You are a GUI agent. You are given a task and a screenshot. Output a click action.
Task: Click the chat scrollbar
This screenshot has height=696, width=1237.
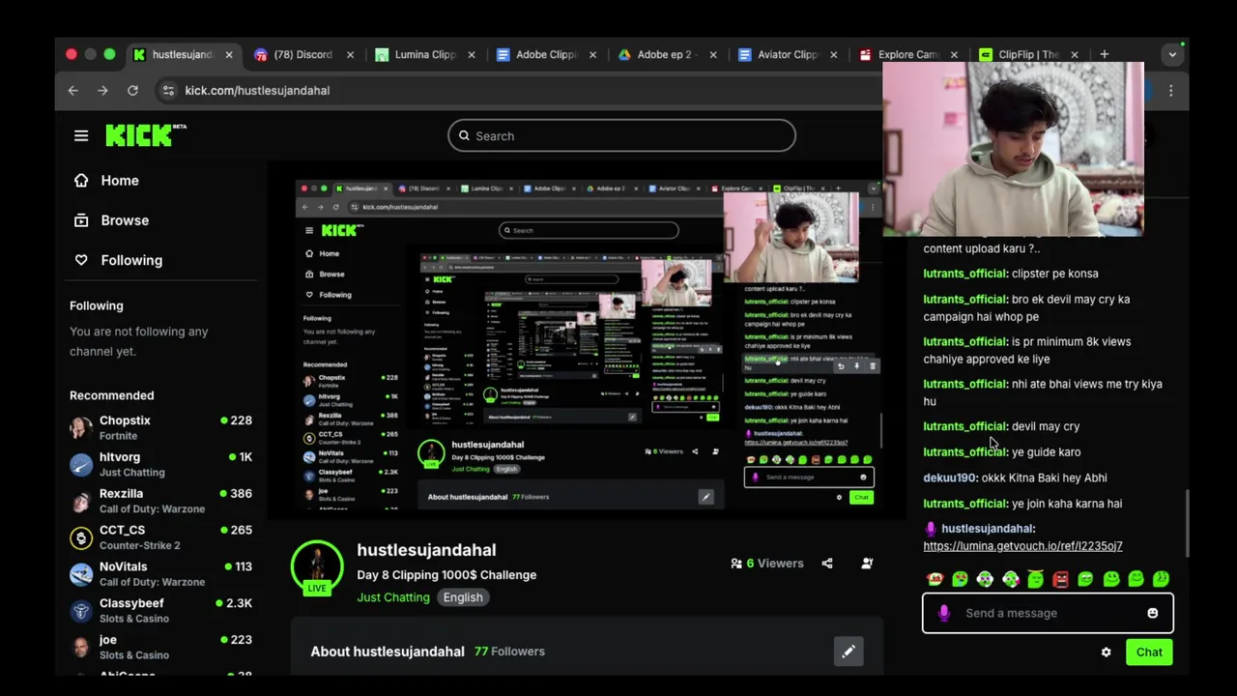pyautogui.click(x=1187, y=522)
